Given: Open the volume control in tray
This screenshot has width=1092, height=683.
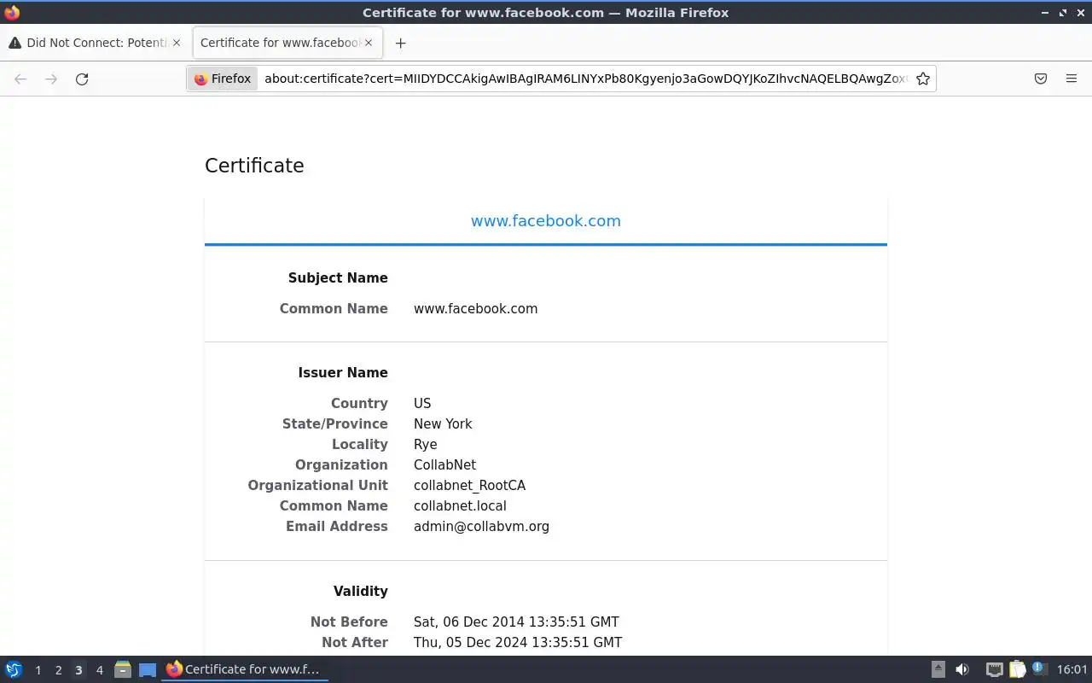Looking at the screenshot, I should (962, 670).
